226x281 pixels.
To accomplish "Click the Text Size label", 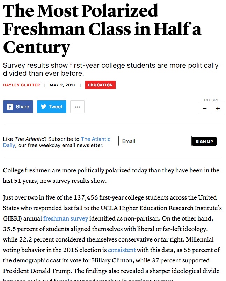I will (x=211, y=100).
